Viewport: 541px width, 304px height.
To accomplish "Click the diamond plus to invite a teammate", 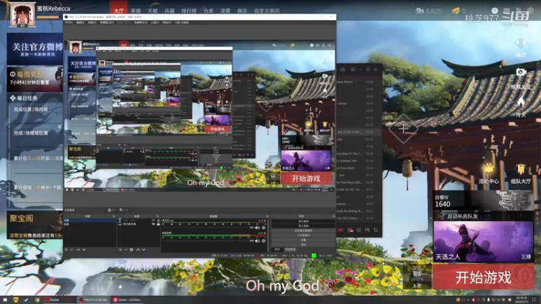I will point(403,129).
